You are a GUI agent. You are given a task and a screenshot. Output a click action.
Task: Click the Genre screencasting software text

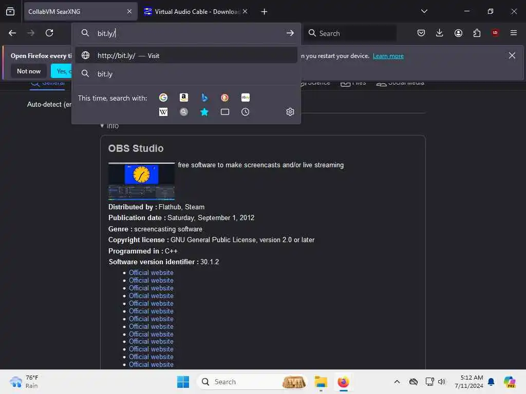pos(155,229)
